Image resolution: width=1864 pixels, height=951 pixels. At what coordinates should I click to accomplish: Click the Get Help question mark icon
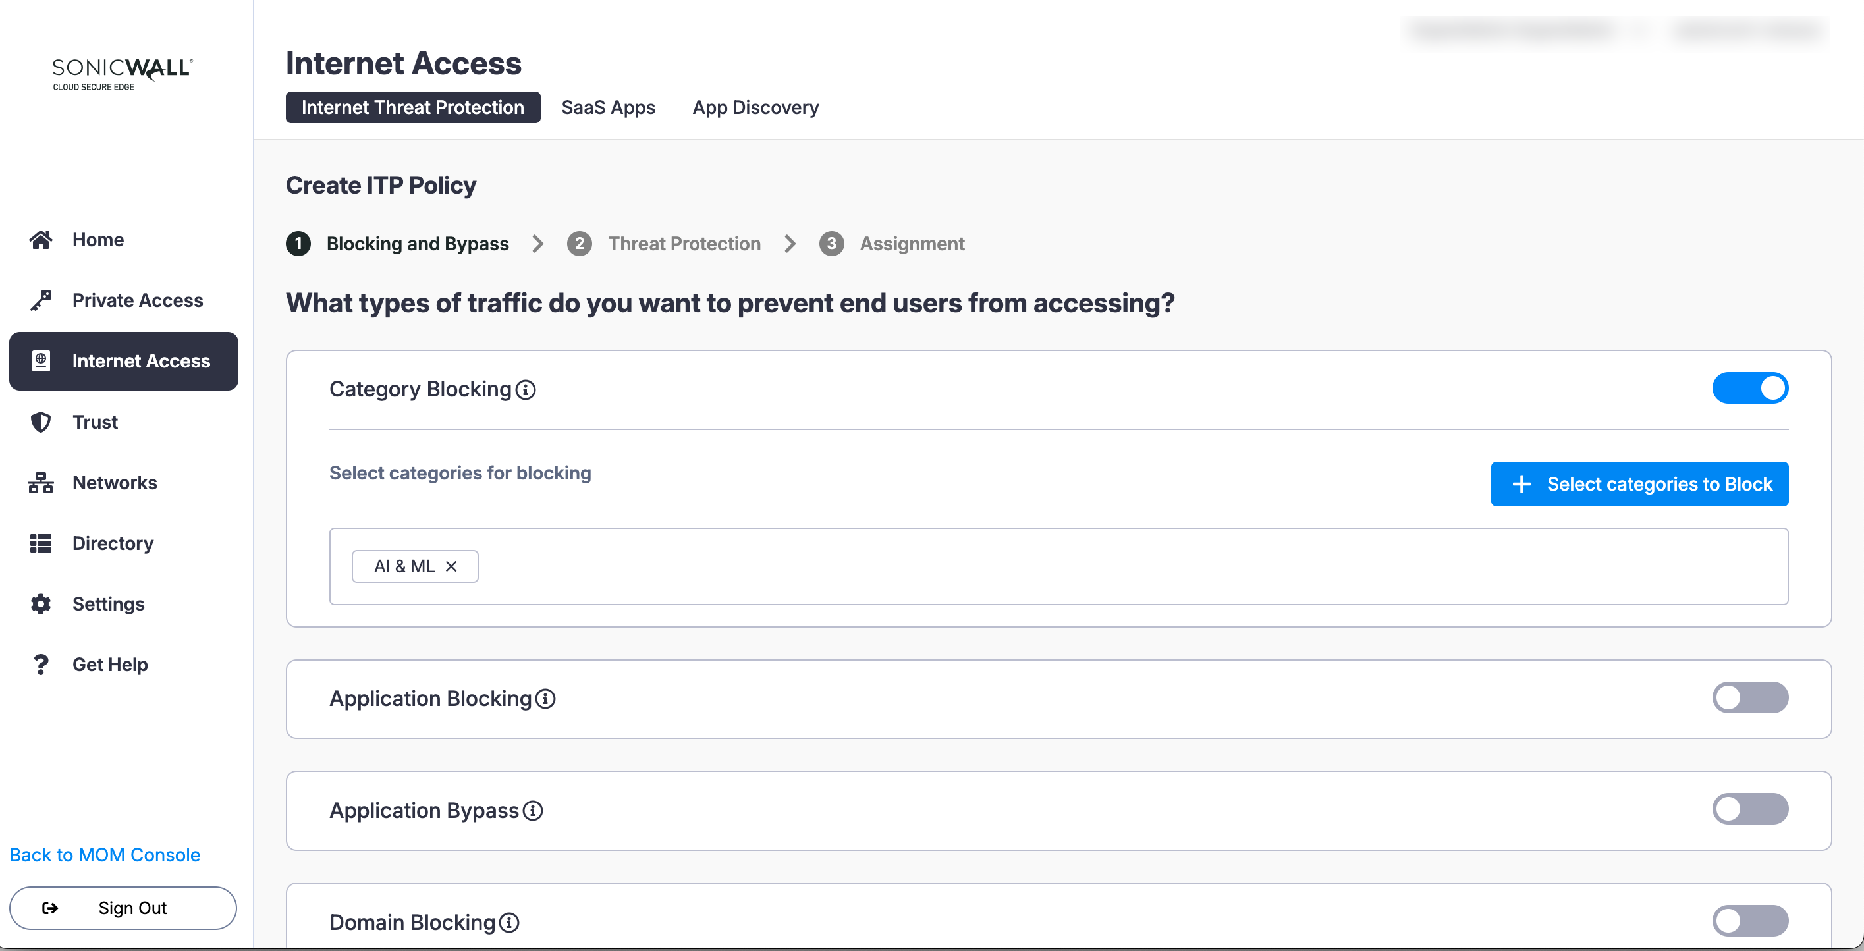coord(41,665)
